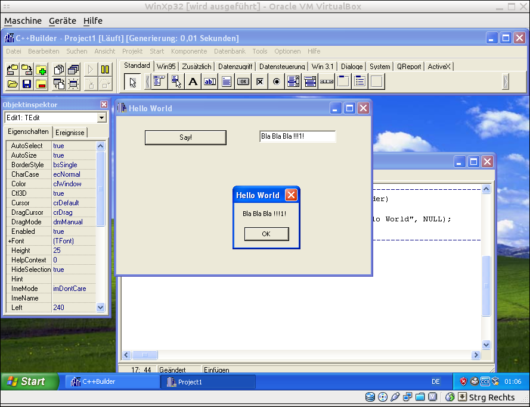Choose the ListBox component icon

(x=293, y=82)
